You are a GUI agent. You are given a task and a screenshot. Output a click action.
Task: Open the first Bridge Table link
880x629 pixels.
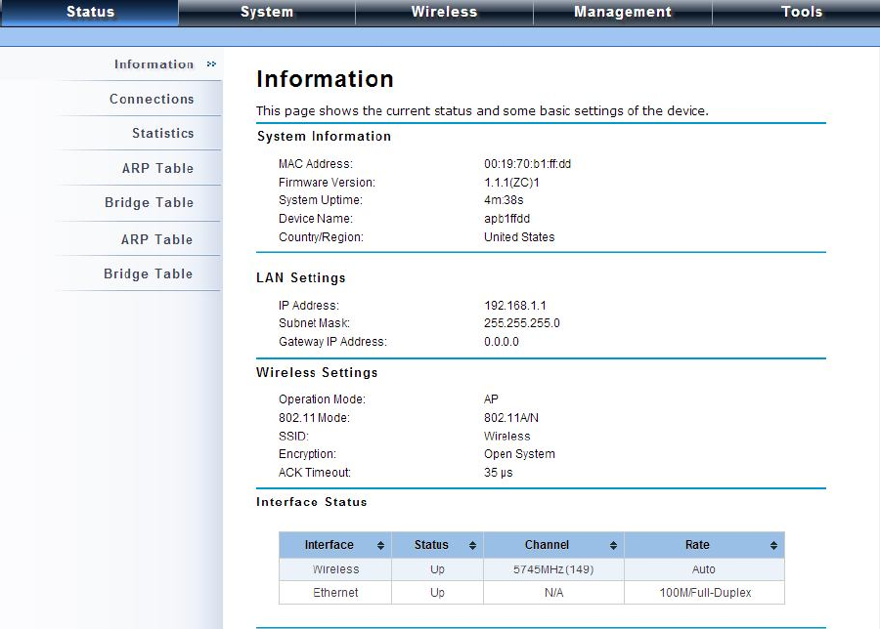tap(149, 203)
